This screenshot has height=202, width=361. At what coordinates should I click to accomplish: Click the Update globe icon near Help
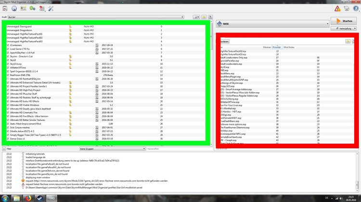pos(347,9)
